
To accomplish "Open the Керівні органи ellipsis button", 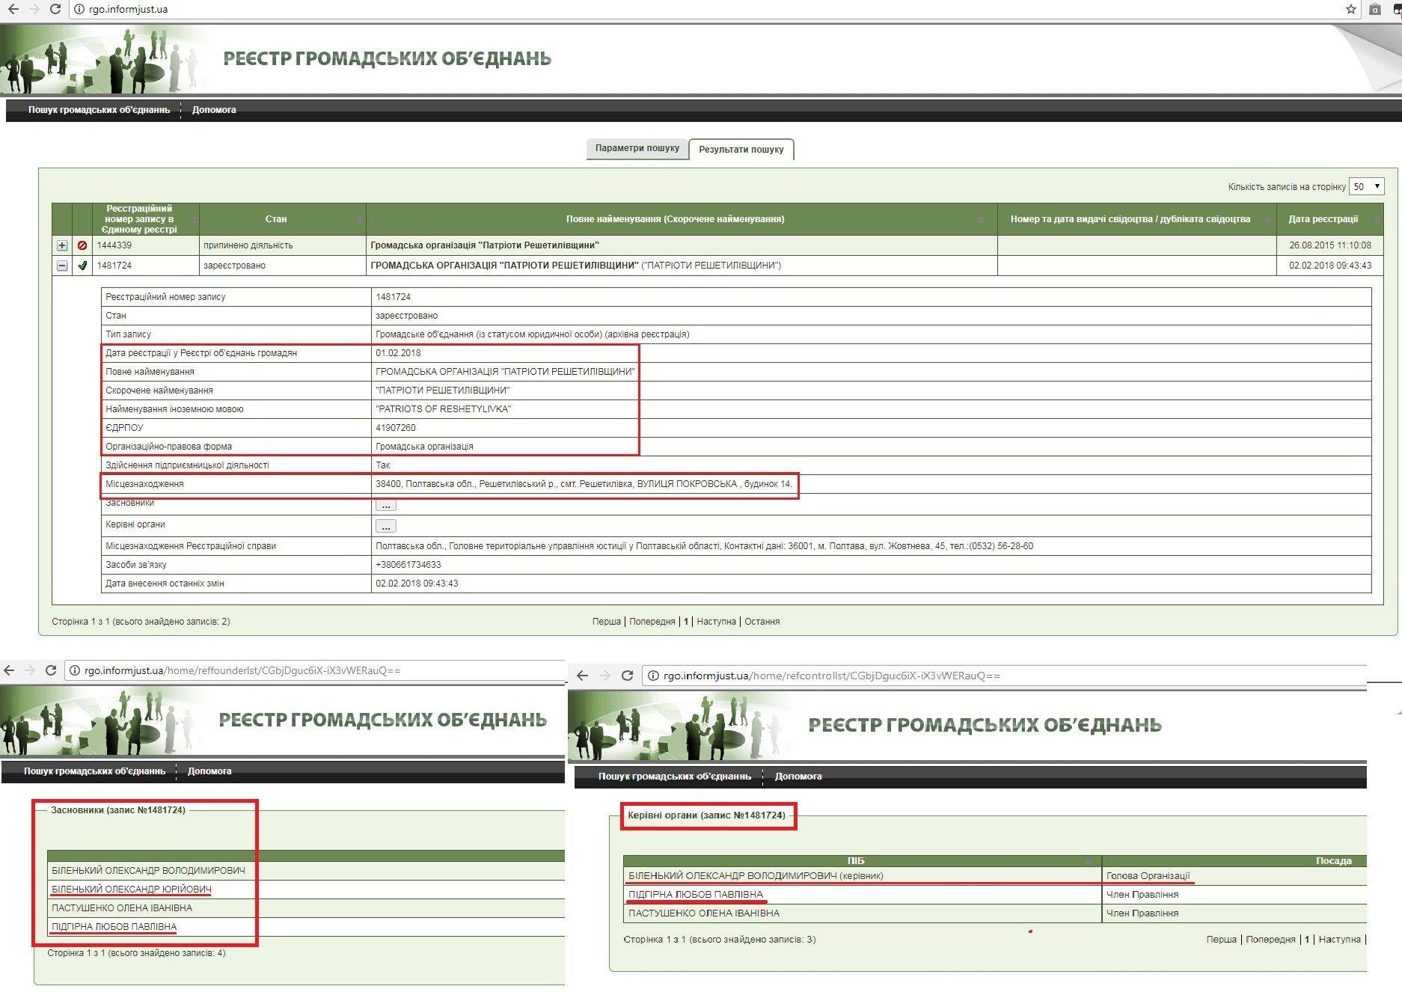I will pos(385,526).
